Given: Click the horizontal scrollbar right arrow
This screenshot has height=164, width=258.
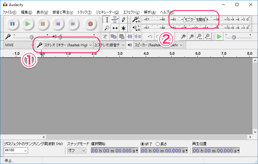Looking at the screenshot, I should (250, 137).
